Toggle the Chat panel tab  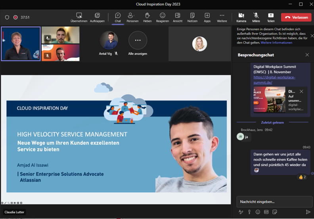118,17
